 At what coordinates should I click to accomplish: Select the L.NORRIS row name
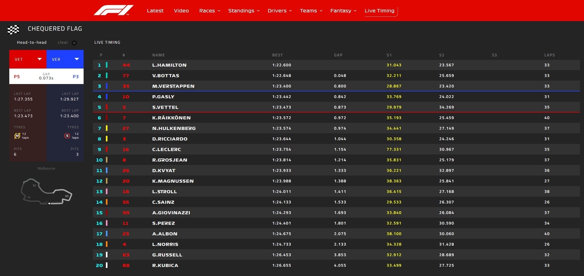(x=165, y=244)
